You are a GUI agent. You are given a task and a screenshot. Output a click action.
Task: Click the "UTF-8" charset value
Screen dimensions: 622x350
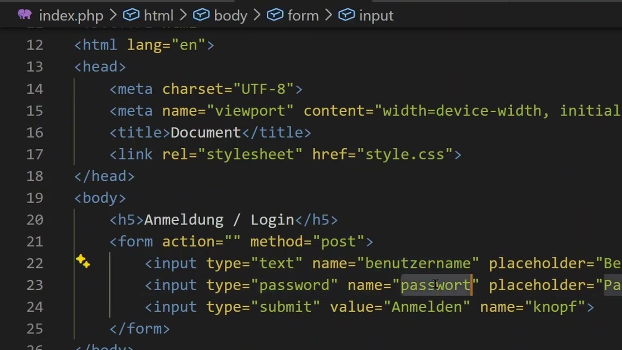(263, 89)
